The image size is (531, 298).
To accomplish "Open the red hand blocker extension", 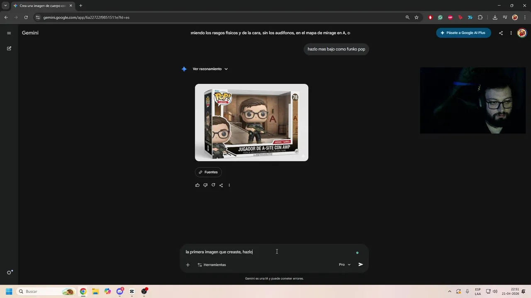I will click(x=430, y=17).
